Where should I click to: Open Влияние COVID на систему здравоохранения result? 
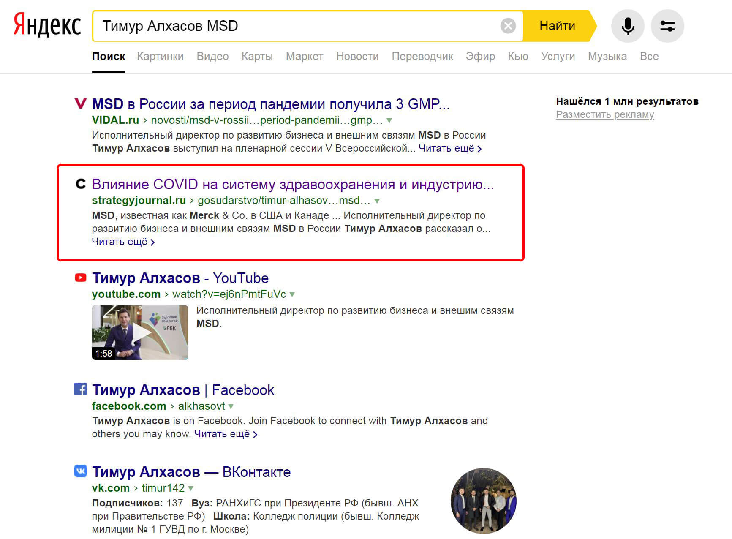[x=293, y=185]
